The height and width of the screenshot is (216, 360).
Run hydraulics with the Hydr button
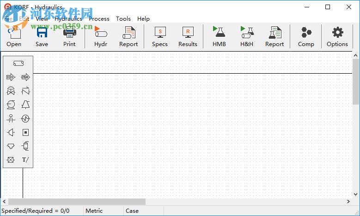pos(100,37)
